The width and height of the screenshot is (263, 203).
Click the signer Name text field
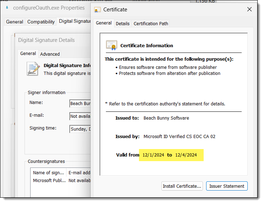point(80,104)
